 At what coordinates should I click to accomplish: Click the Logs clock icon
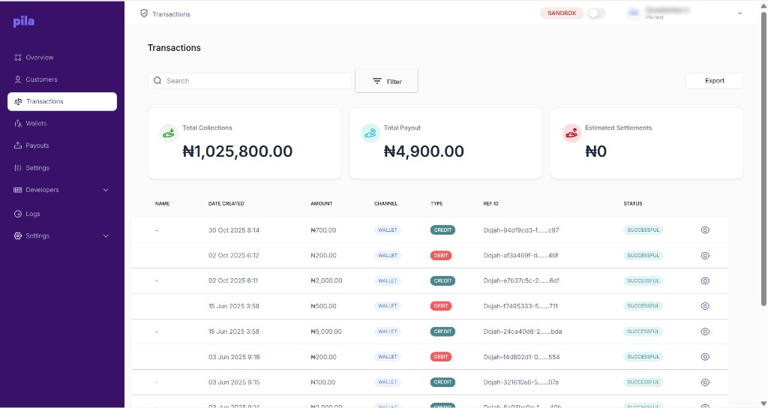point(18,214)
